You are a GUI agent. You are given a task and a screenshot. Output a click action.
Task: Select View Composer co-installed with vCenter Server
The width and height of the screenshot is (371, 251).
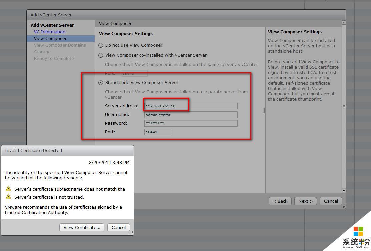point(101,55)
